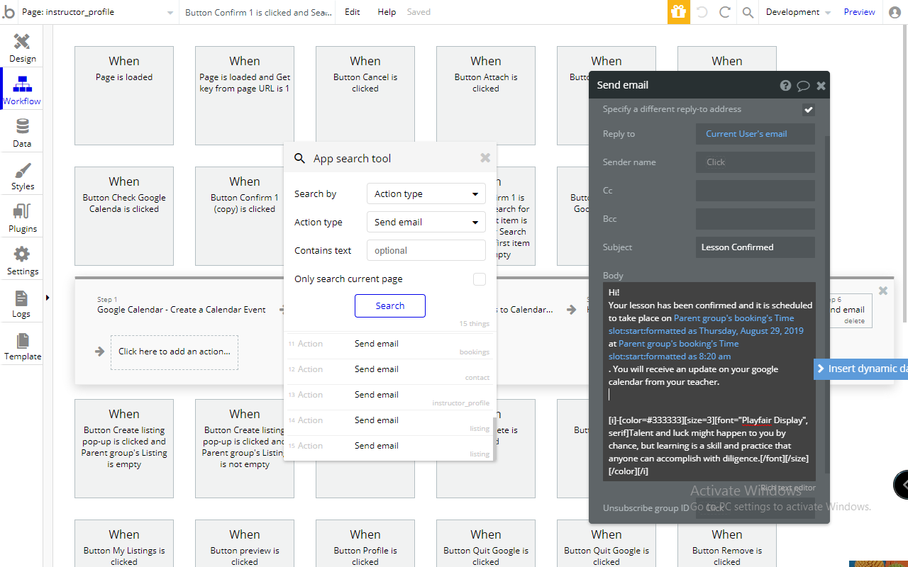
Task: Select search result 13 Send email instructor_profile
Action: 389,397
